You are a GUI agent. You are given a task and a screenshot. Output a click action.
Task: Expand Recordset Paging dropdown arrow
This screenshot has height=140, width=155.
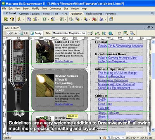click(x=48, y=19)
